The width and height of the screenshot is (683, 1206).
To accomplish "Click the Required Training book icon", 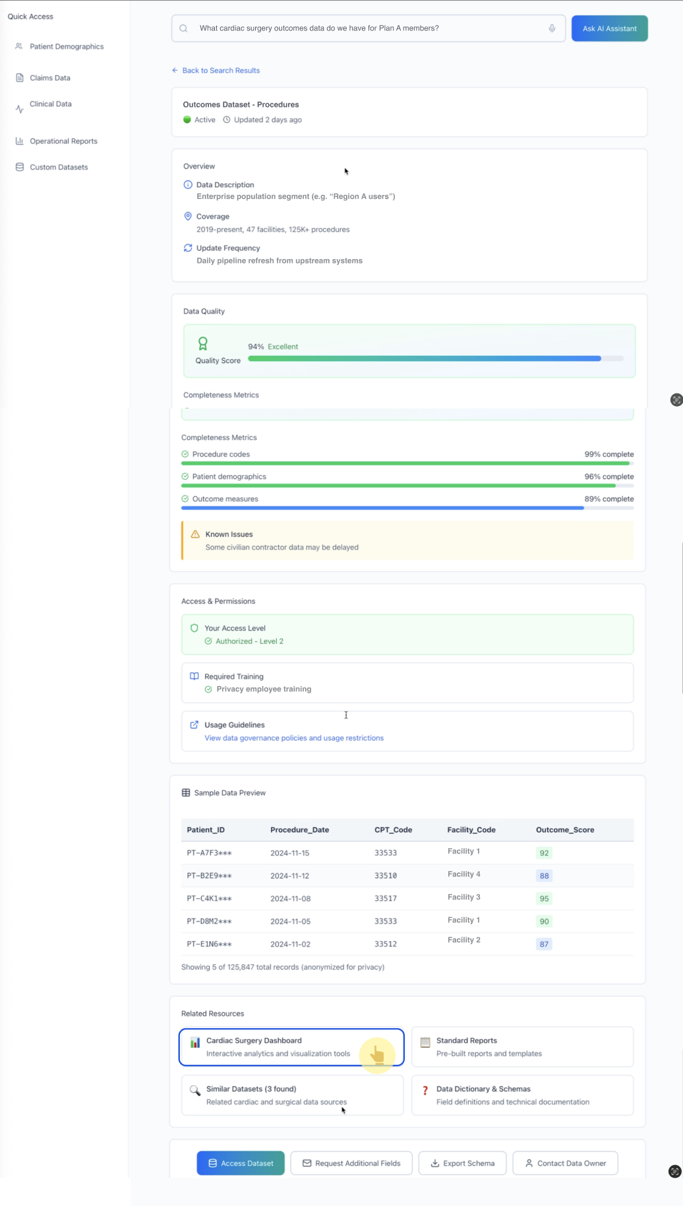I will point(194,676).
